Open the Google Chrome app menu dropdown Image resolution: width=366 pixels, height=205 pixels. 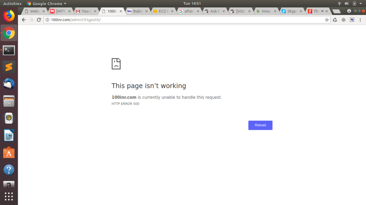point(47,4)
